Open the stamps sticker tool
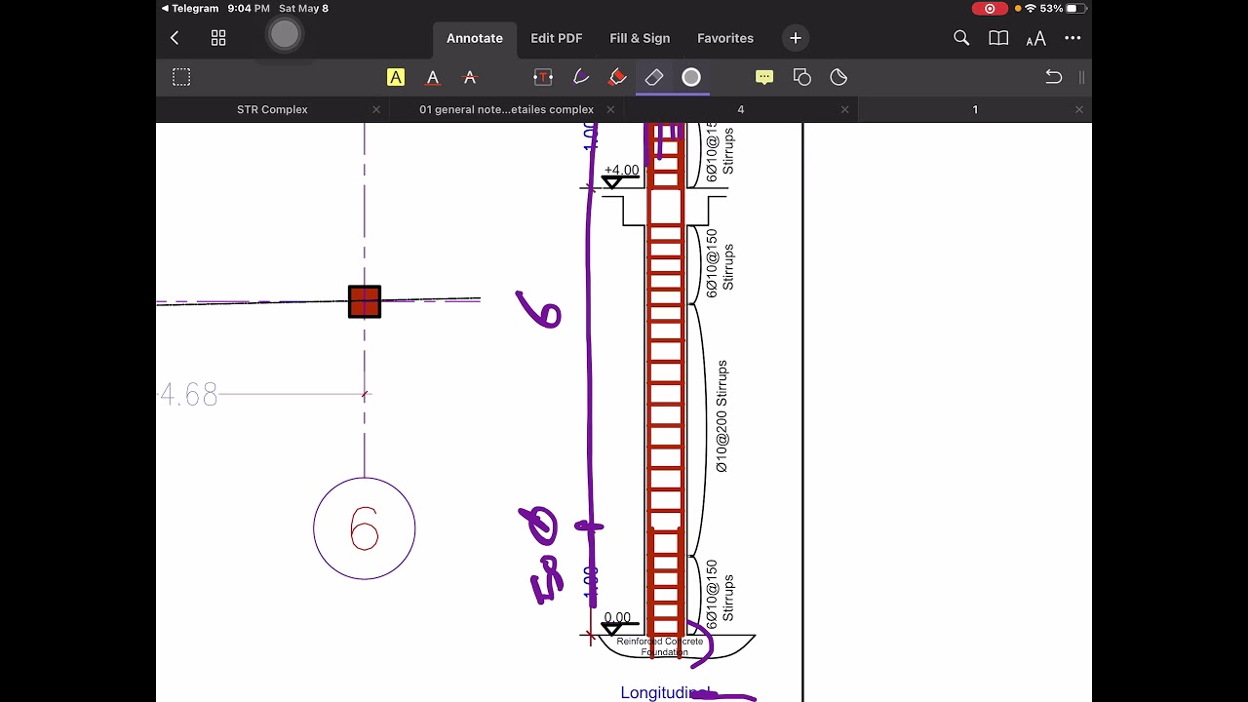Screen dimensions: 1248x702 (x=838, y=77)
